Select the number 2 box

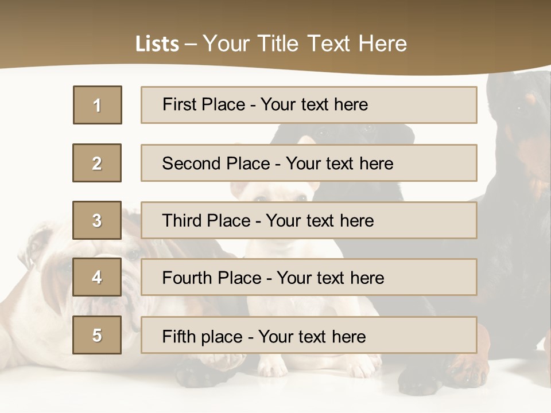tap(97, 163)
